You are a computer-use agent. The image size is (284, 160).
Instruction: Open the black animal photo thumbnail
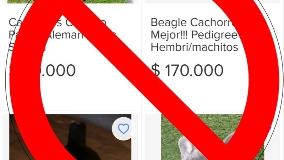pos(70,137)
